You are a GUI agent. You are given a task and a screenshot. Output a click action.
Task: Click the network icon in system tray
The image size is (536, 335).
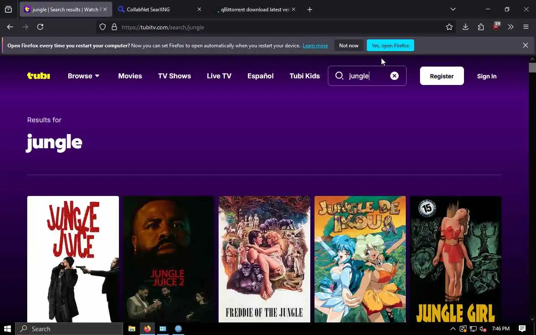[x=473, y=329]
